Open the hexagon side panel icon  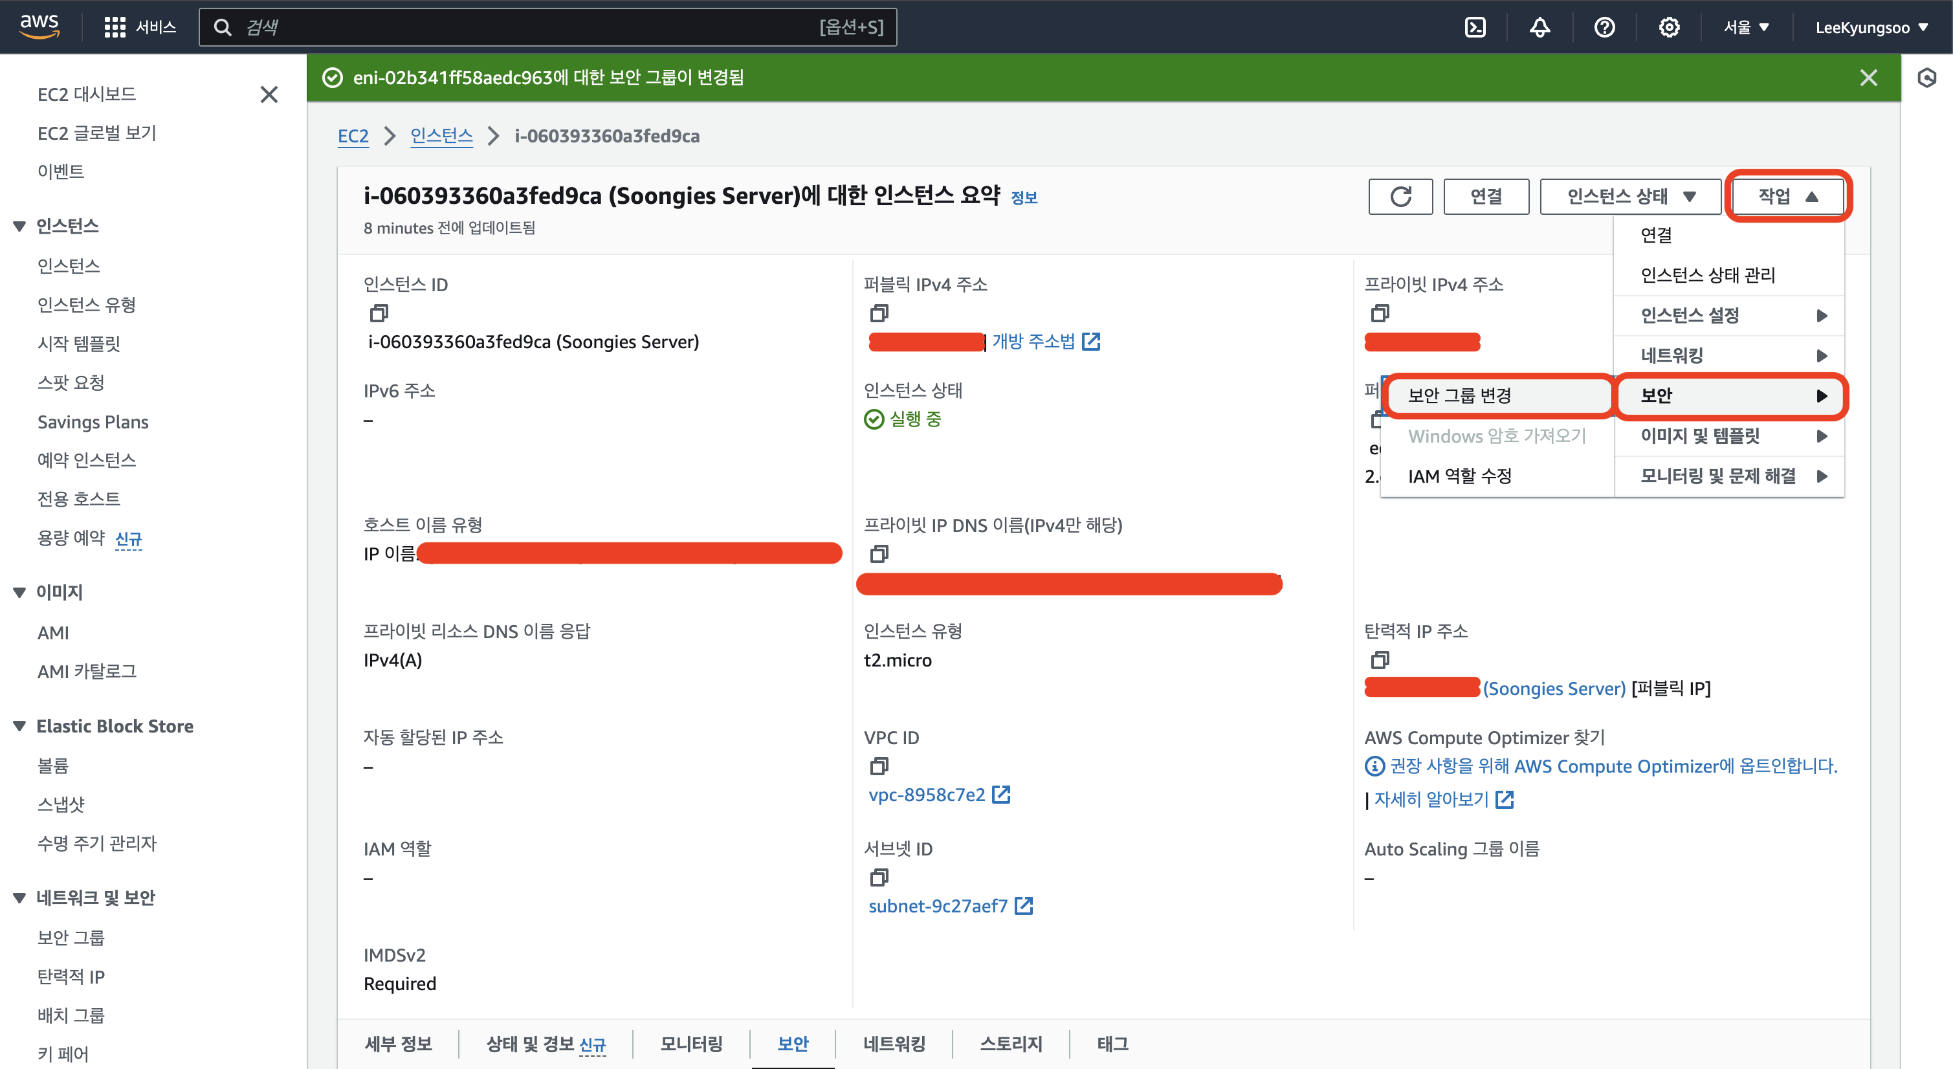(1926, 78)
